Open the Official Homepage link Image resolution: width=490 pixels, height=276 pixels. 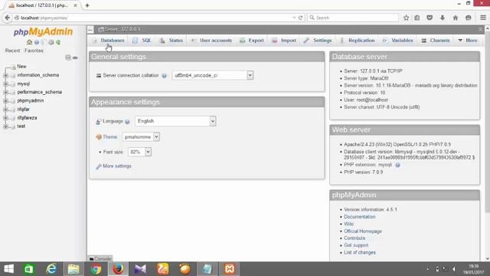(x=363, y=232)
